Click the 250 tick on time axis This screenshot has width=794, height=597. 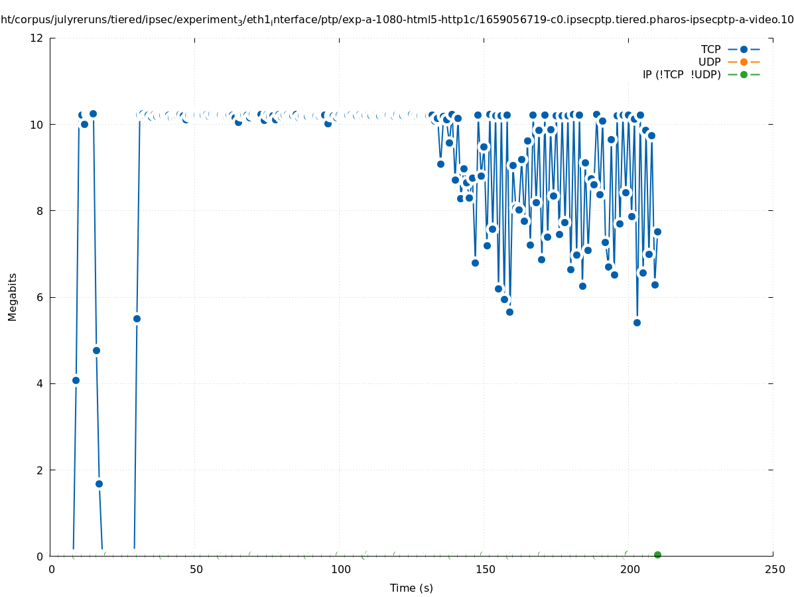coord(773,569)
